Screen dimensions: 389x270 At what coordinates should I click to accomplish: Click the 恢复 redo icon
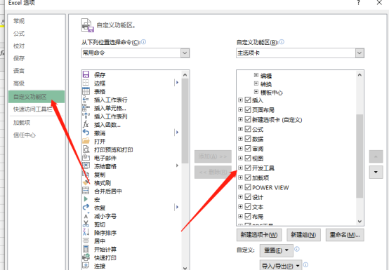tap(86, 208)
